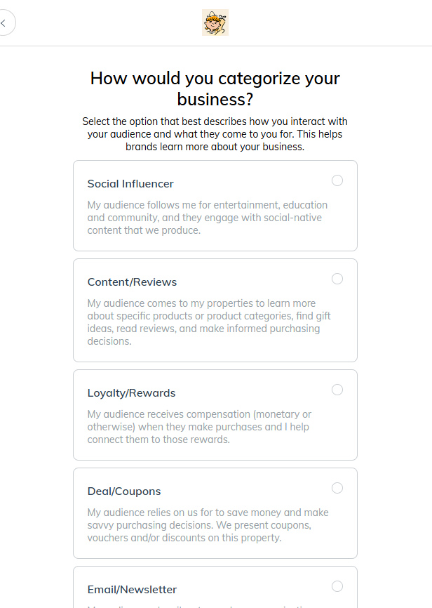
Task: Click the cartoon character logo
Action: (x=215, y=23)
